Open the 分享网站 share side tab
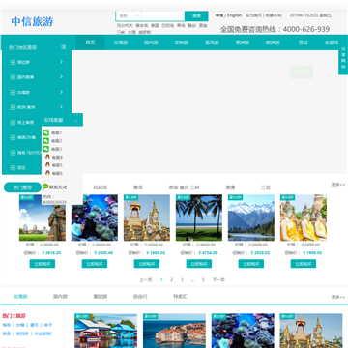This screenshot has height=348, width=348. point(343,58)
